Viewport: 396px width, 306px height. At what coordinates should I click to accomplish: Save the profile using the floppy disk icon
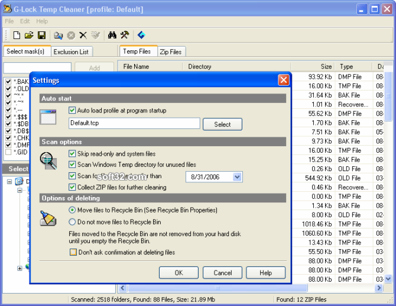pyautogui.click(x=41, y=36)
